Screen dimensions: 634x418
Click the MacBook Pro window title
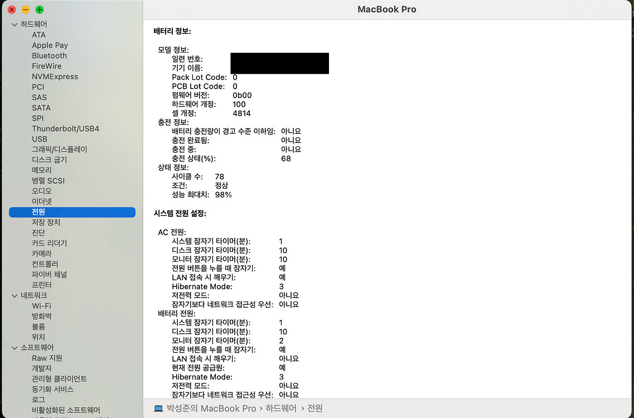pyautogui.click(x=387, y=9)
